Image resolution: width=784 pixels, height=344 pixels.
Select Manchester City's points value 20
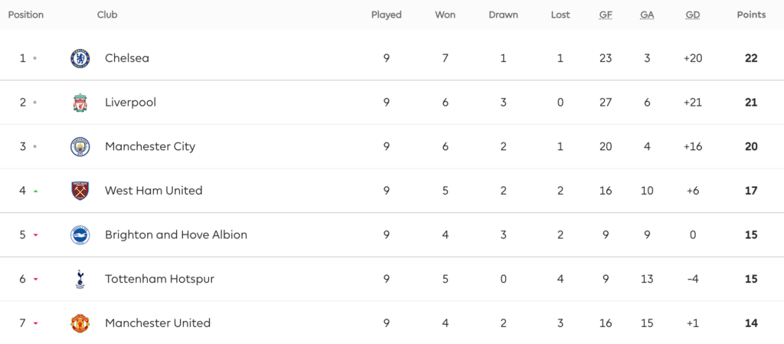tap(751, 146)
